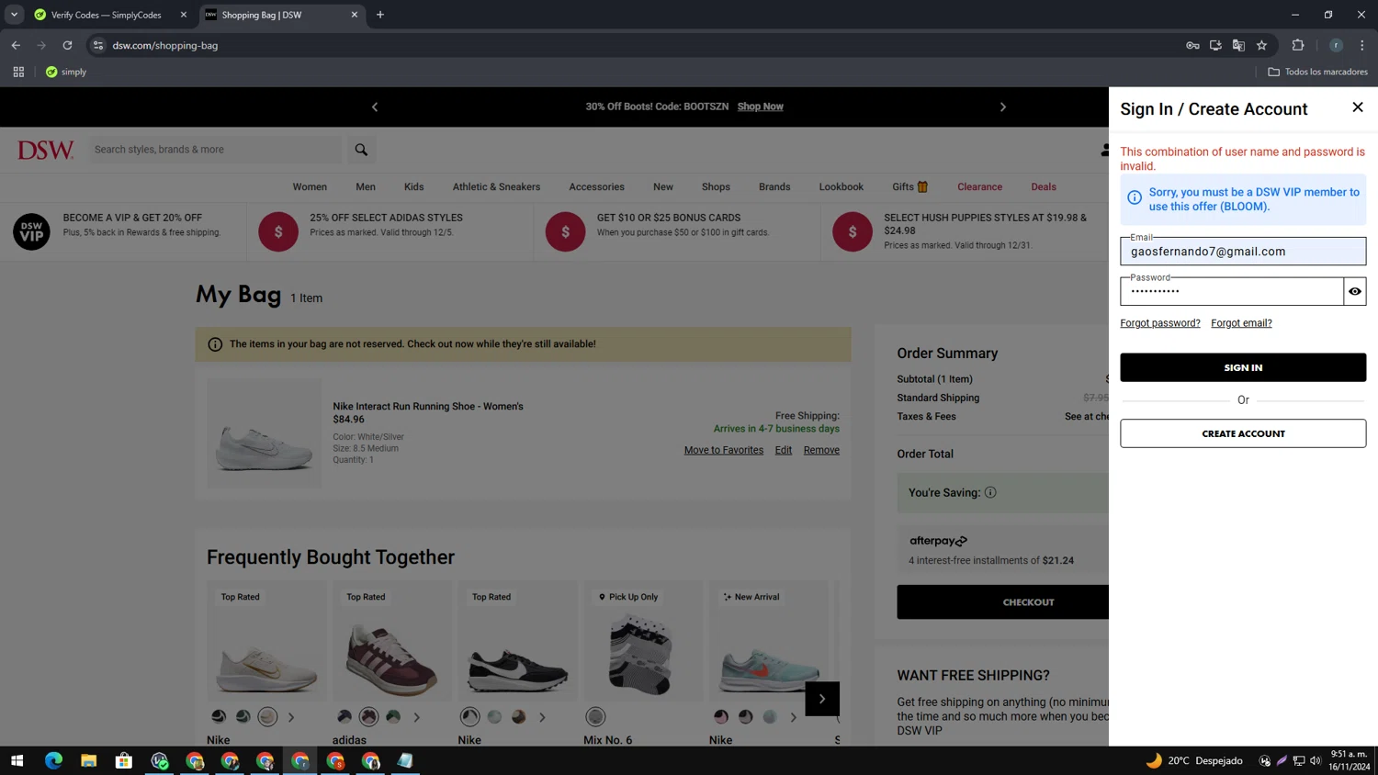
Task: Open the Kids menu
Action: 413,186
